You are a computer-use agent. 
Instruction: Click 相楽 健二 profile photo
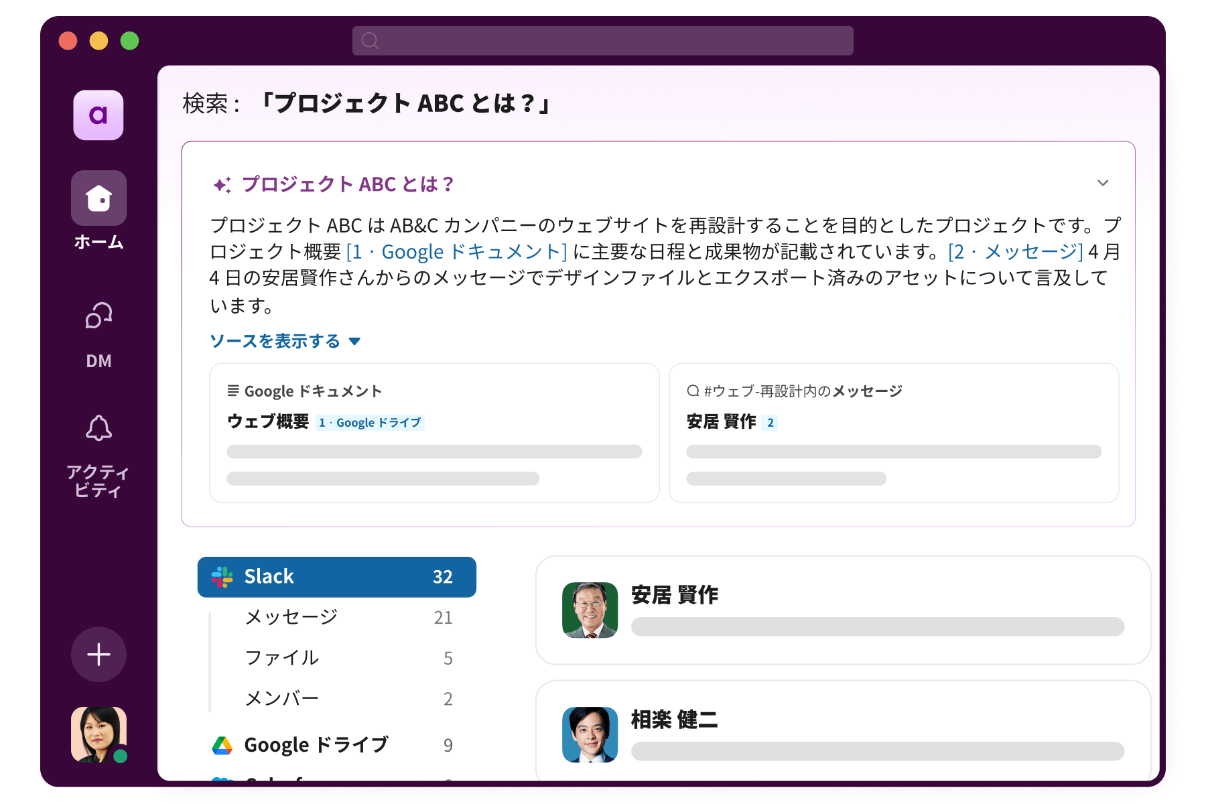pos(590,735)
